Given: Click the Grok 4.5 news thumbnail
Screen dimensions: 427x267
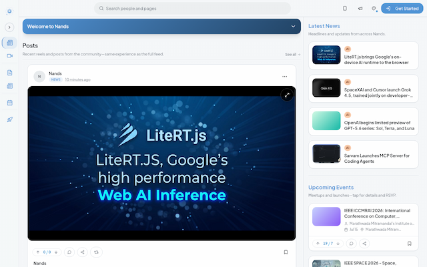Looking at the screenshot, I should click(326, 87).
